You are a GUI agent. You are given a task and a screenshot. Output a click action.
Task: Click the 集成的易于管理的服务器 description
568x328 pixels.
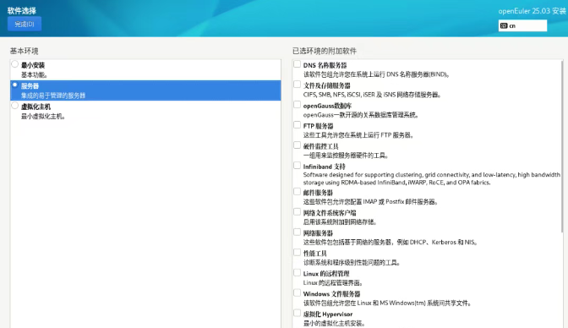(53, 96)
